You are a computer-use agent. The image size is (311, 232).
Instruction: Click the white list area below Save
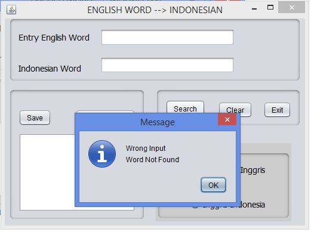47,172
